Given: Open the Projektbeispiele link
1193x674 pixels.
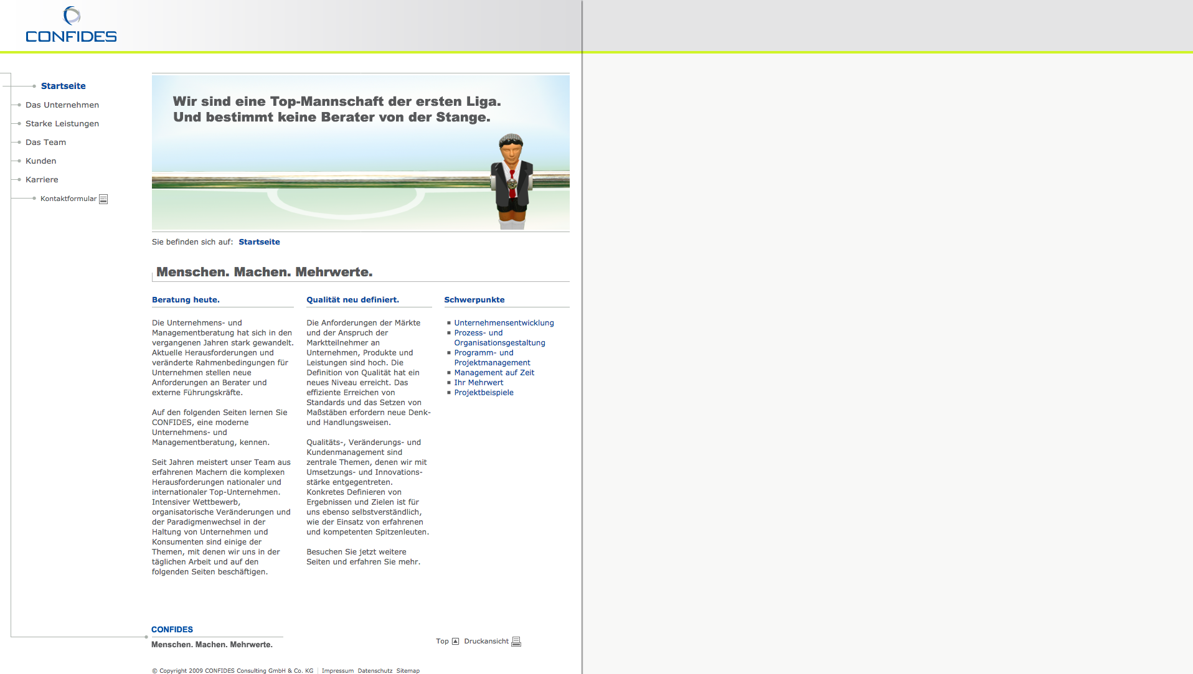Looking at the screenshot, I should [x=484, y=393].
